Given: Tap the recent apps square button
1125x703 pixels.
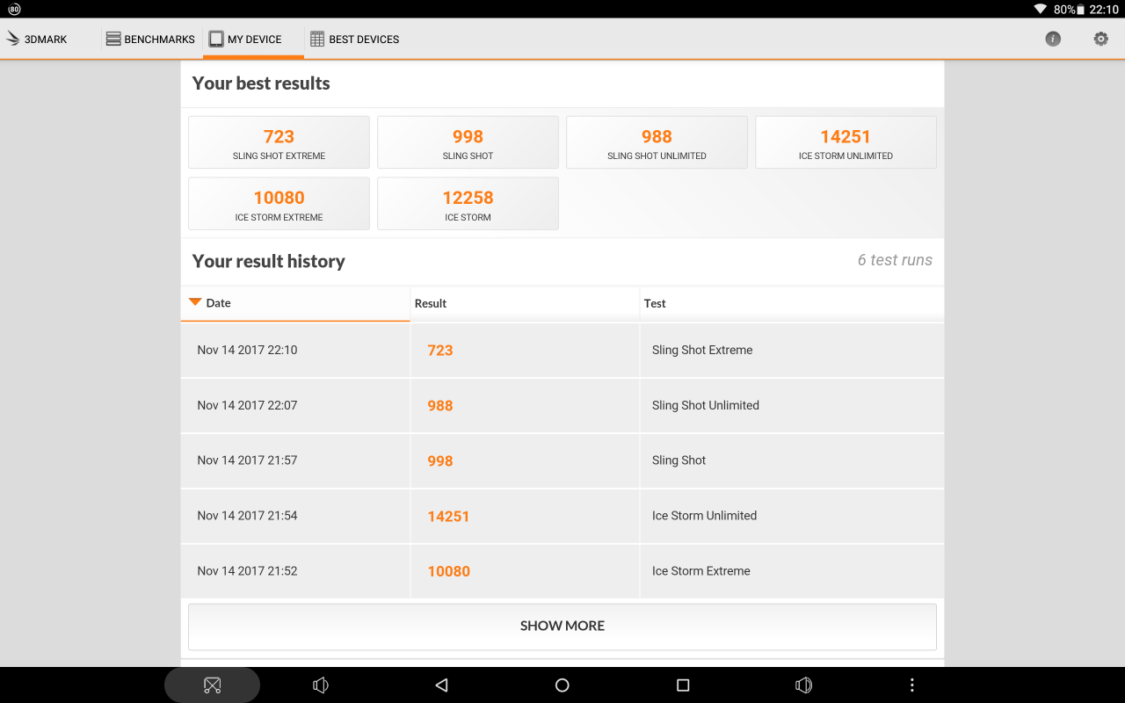Looking at the screenshot, I should (x=683, y=685).
